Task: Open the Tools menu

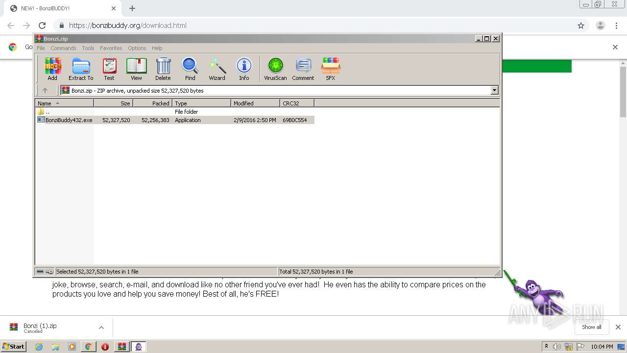Action: click(x=88, y=48)
